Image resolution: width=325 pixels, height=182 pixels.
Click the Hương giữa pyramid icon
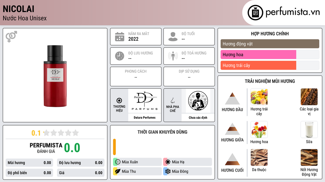232,129
